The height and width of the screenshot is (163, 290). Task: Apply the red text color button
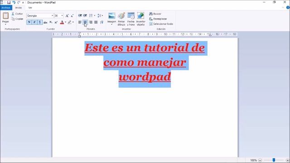click(62, 22)
